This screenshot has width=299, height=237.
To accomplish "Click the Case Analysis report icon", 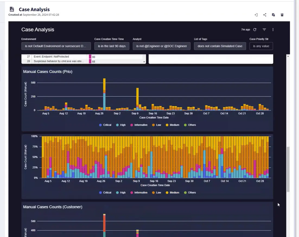I will pos(12,9).
